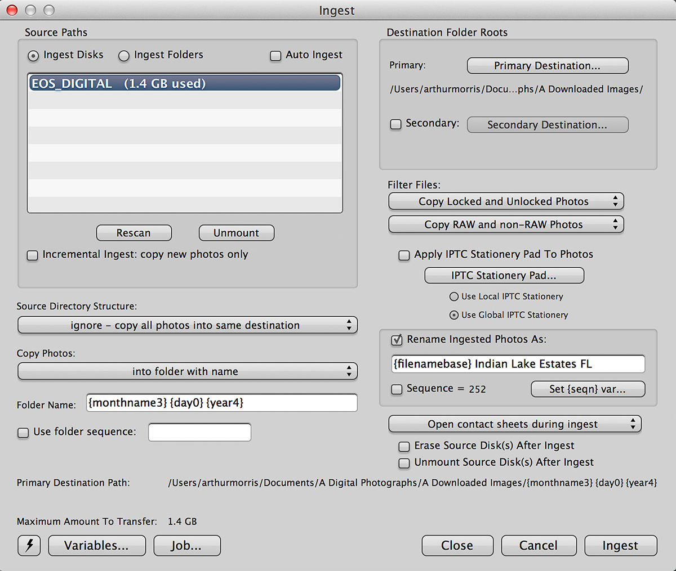Enable Erase Source Disk(s) After Ingest
676x571 pixels.
(404, 447)
